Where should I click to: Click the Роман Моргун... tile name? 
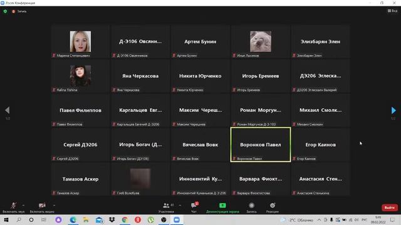(x=261, y=110)
